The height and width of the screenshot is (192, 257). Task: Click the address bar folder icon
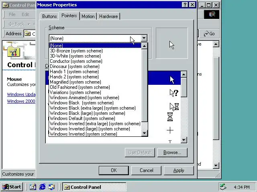coord(27,34)
